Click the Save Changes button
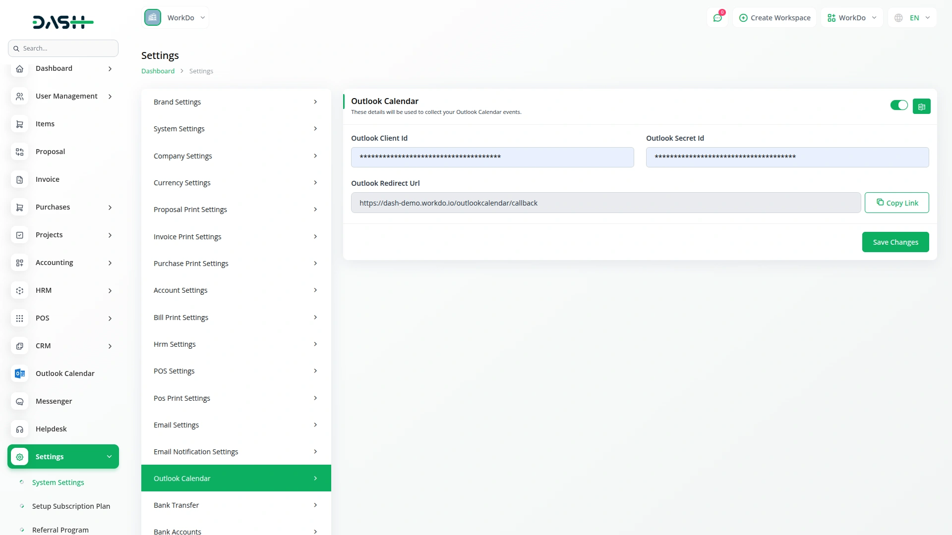 coord(895,242)
